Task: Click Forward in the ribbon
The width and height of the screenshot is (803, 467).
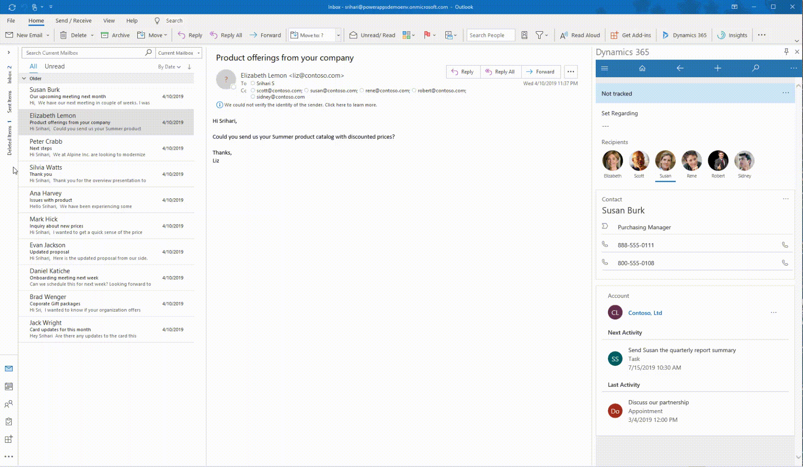Action: coord(265,35)
